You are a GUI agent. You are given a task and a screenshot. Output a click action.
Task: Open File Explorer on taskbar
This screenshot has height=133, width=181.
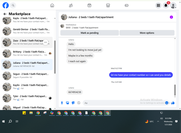click(x=31, y=113)
